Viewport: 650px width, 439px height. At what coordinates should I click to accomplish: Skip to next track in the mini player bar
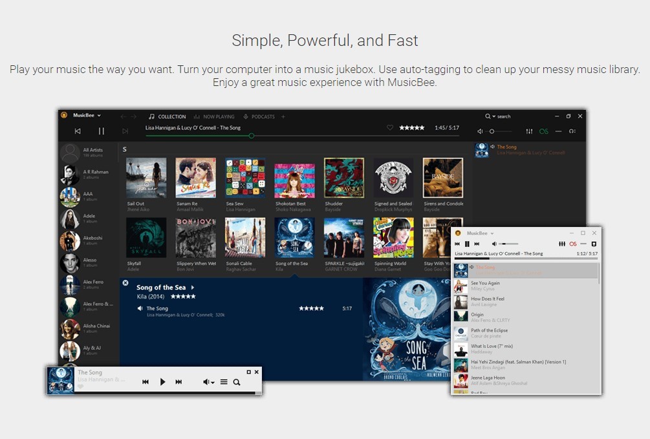[x=179, y=382]
